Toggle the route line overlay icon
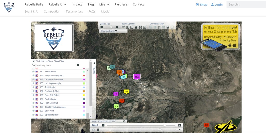The image size is (266, 133). click(x=159, y=27)
